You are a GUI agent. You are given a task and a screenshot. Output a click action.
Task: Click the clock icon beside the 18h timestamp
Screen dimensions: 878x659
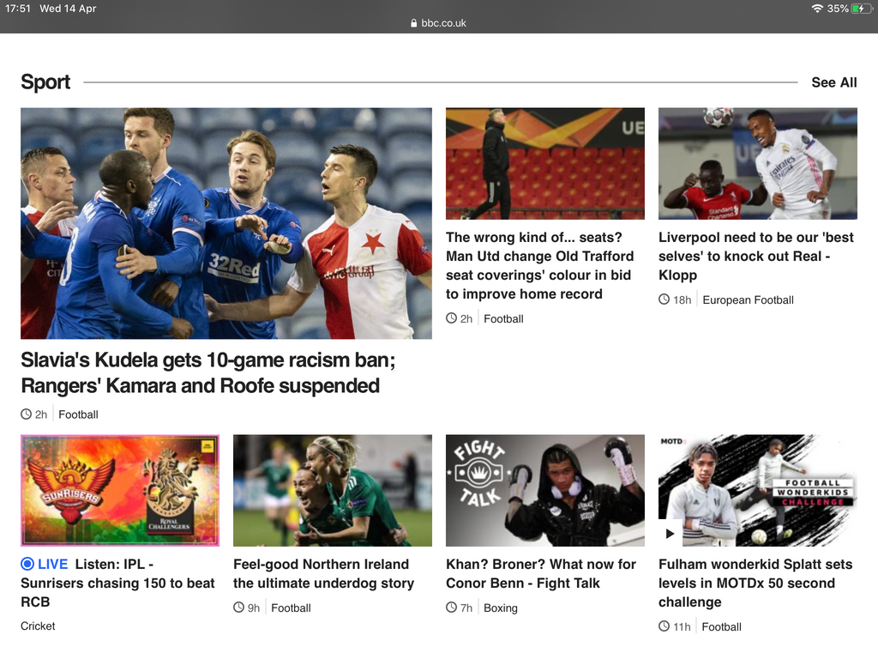[x=665, y=299]
